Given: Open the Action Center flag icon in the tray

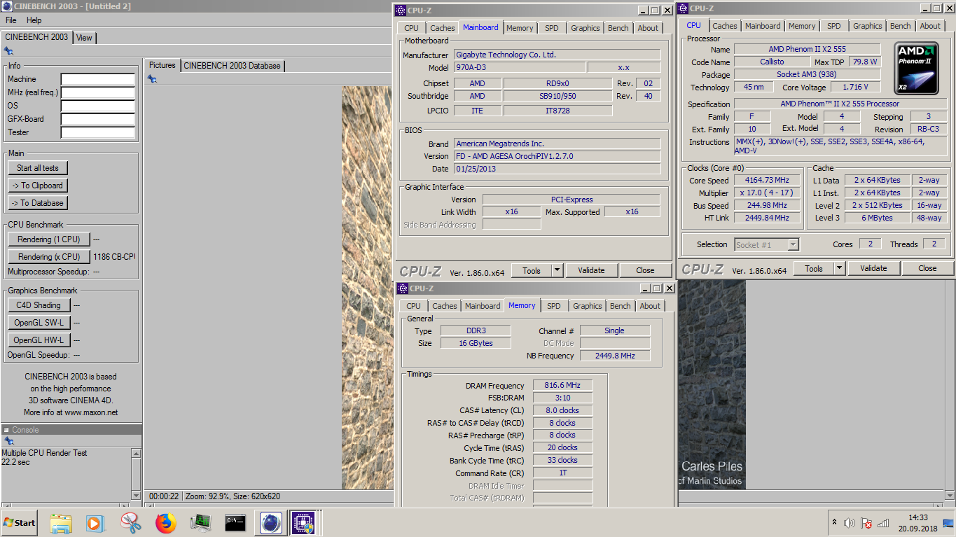Looking at the screenshot, I should (866, 523).
